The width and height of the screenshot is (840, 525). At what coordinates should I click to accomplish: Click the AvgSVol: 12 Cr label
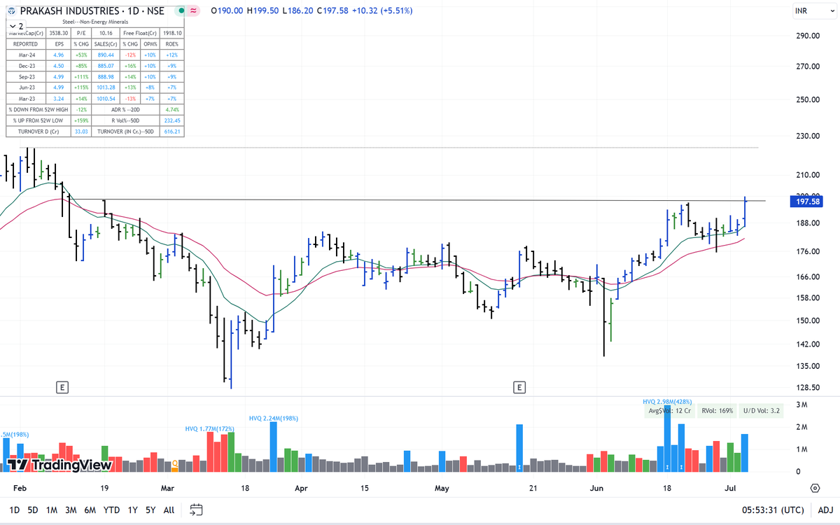(x=668, y=411)
